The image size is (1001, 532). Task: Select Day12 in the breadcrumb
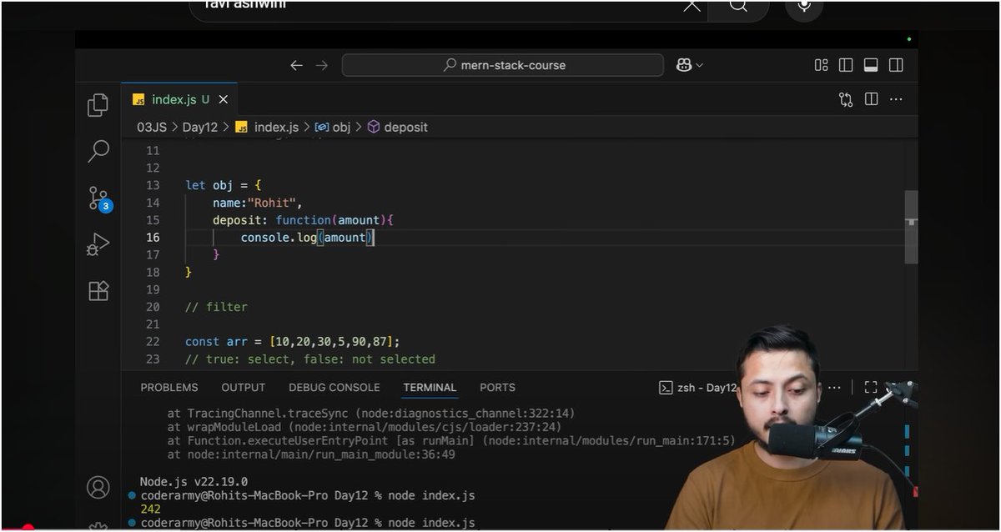tap(200, 127)
